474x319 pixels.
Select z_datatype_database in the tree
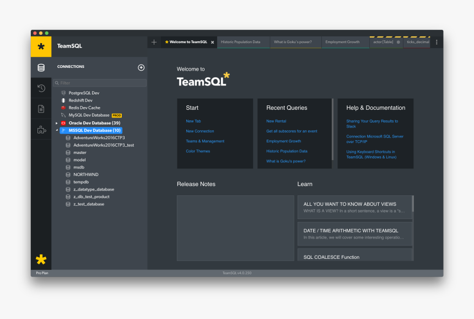click(x=94, y=189)
